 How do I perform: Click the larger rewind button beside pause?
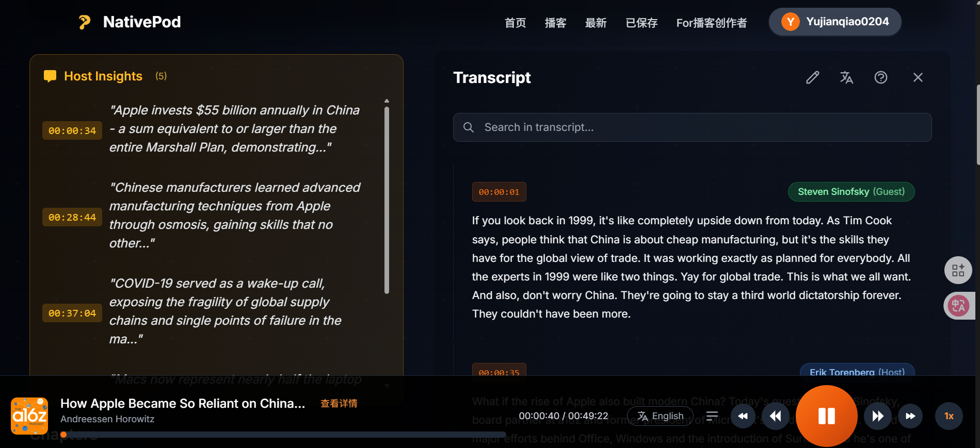pyautogui.click(x=775, y=416)
